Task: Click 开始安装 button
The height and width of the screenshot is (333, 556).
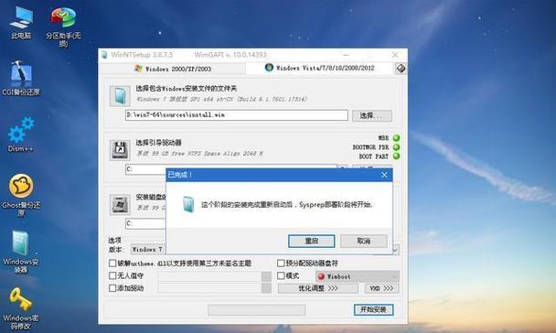Action: click(x=373, y=309)
